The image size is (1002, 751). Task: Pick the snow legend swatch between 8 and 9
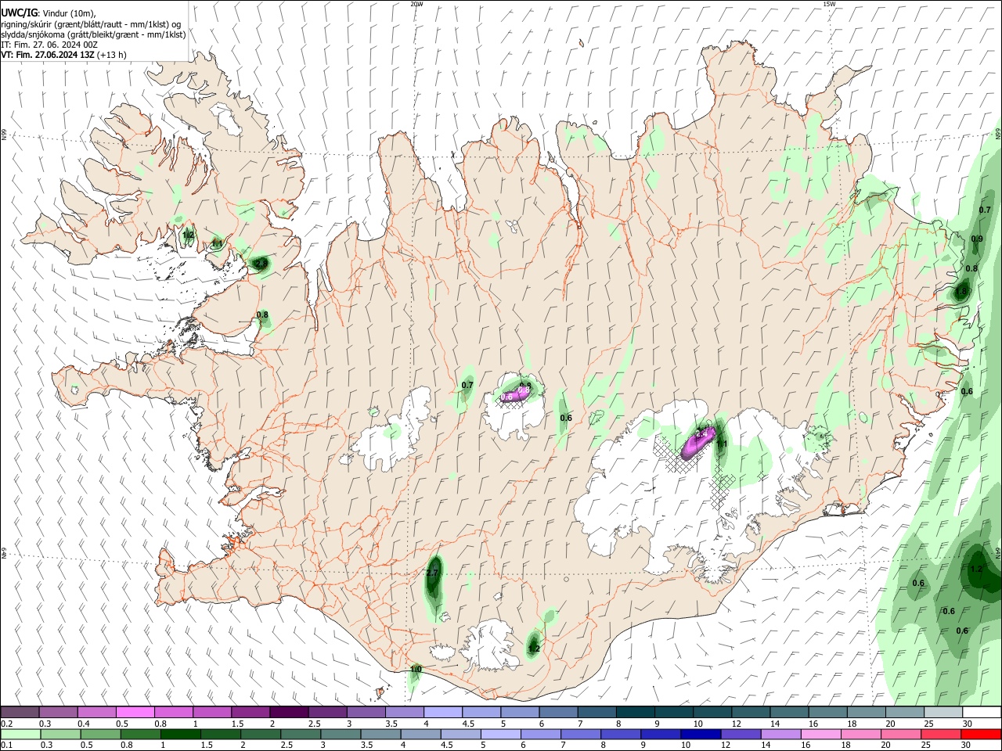pos(634,712)
